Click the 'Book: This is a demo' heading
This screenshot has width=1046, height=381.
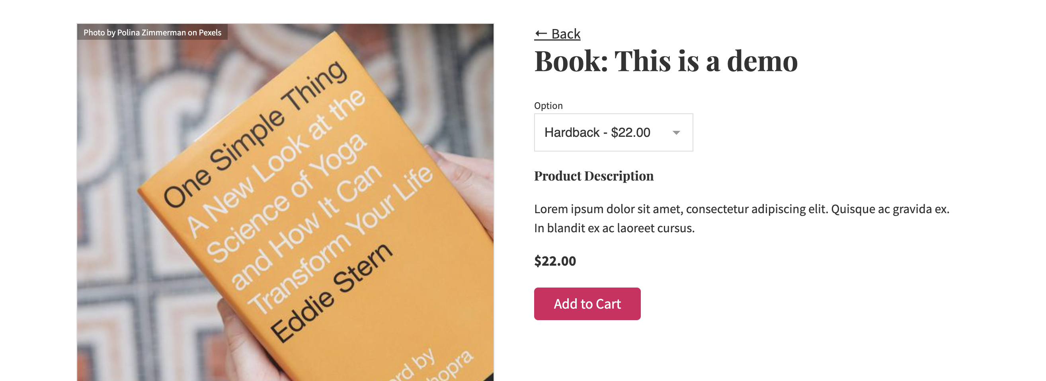tap(665, 61)
